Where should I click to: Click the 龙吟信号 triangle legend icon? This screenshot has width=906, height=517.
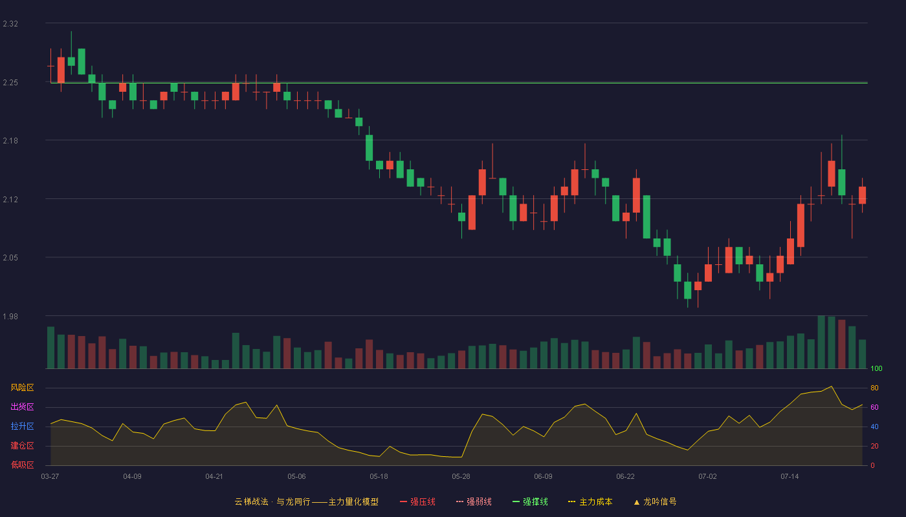pyautogui.click(x=636, y=502)
